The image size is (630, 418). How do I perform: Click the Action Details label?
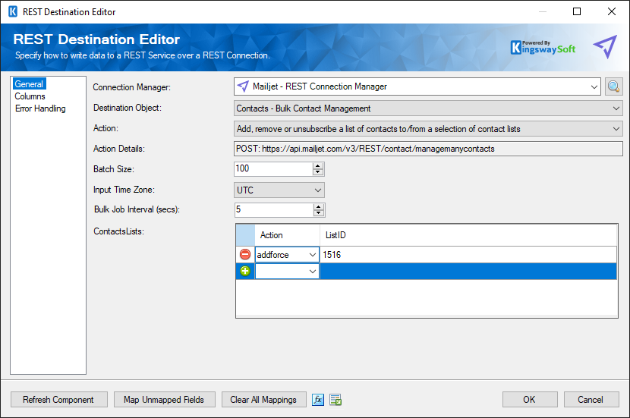[119, 149]
